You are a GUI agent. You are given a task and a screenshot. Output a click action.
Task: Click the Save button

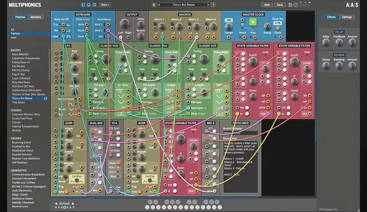[x=280, y=5]
